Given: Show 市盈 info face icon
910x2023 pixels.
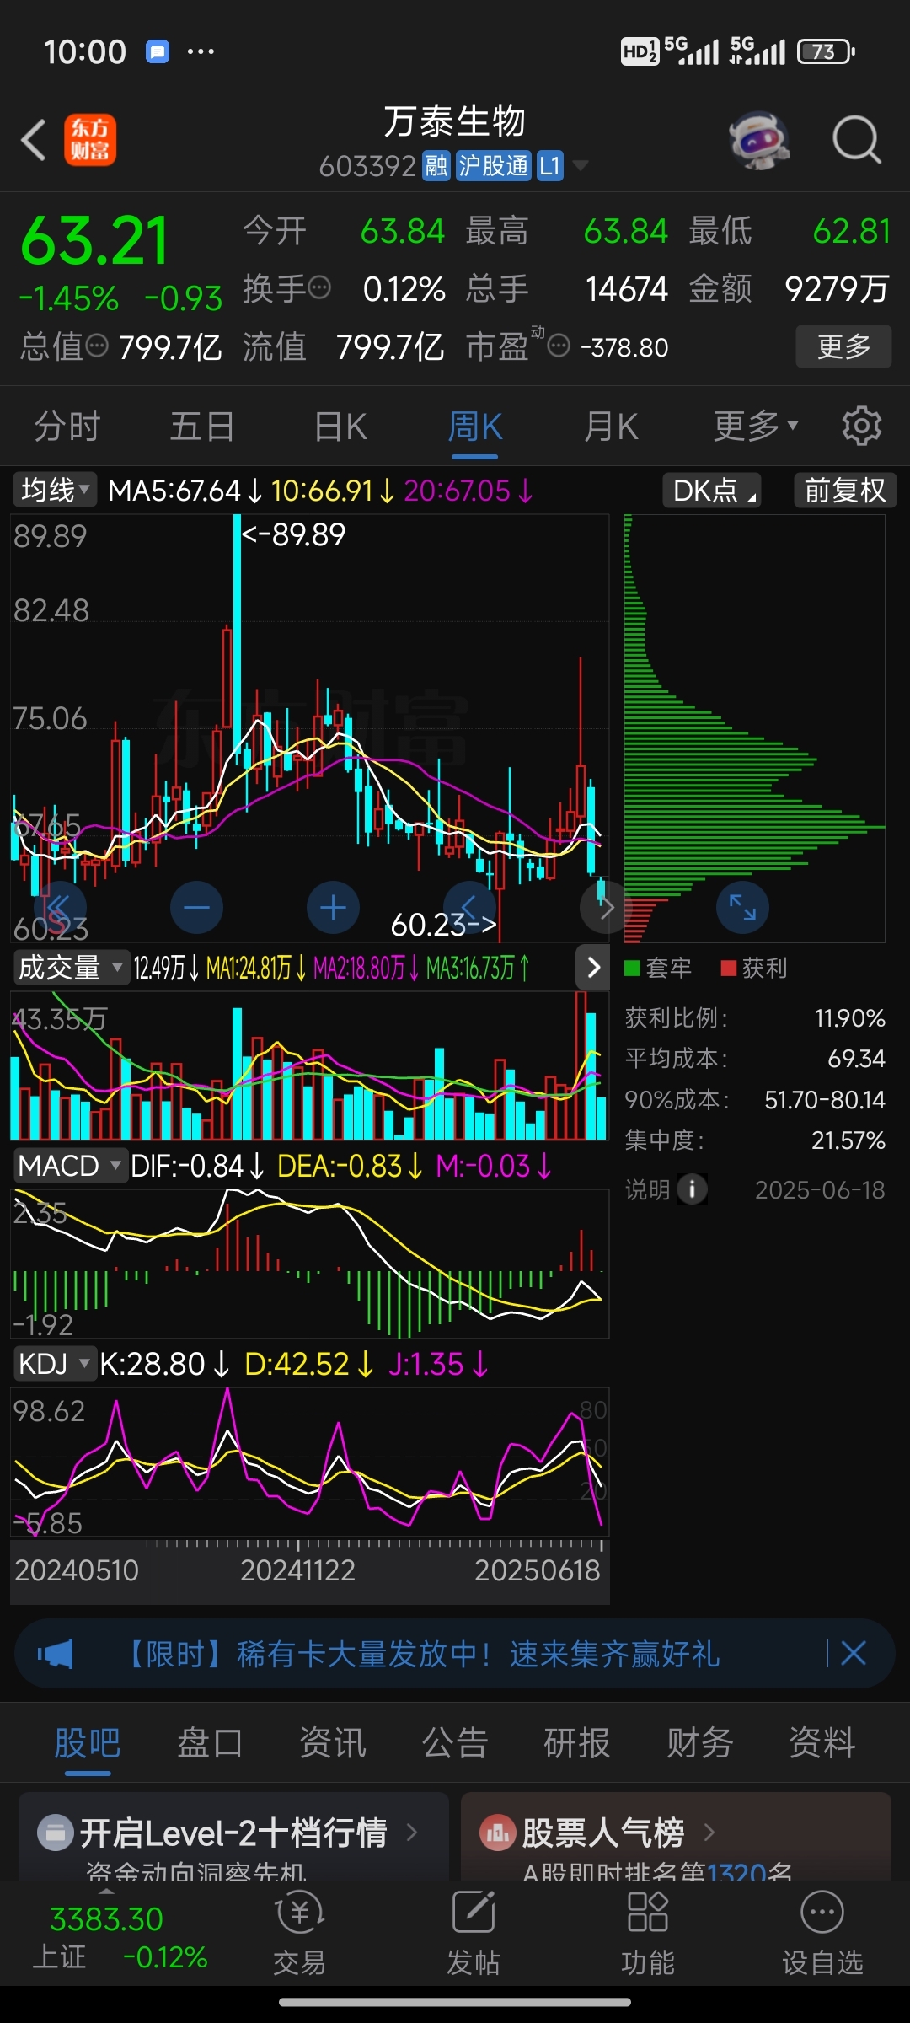Looking at the screenshot, I should click(x=559, y=345).
